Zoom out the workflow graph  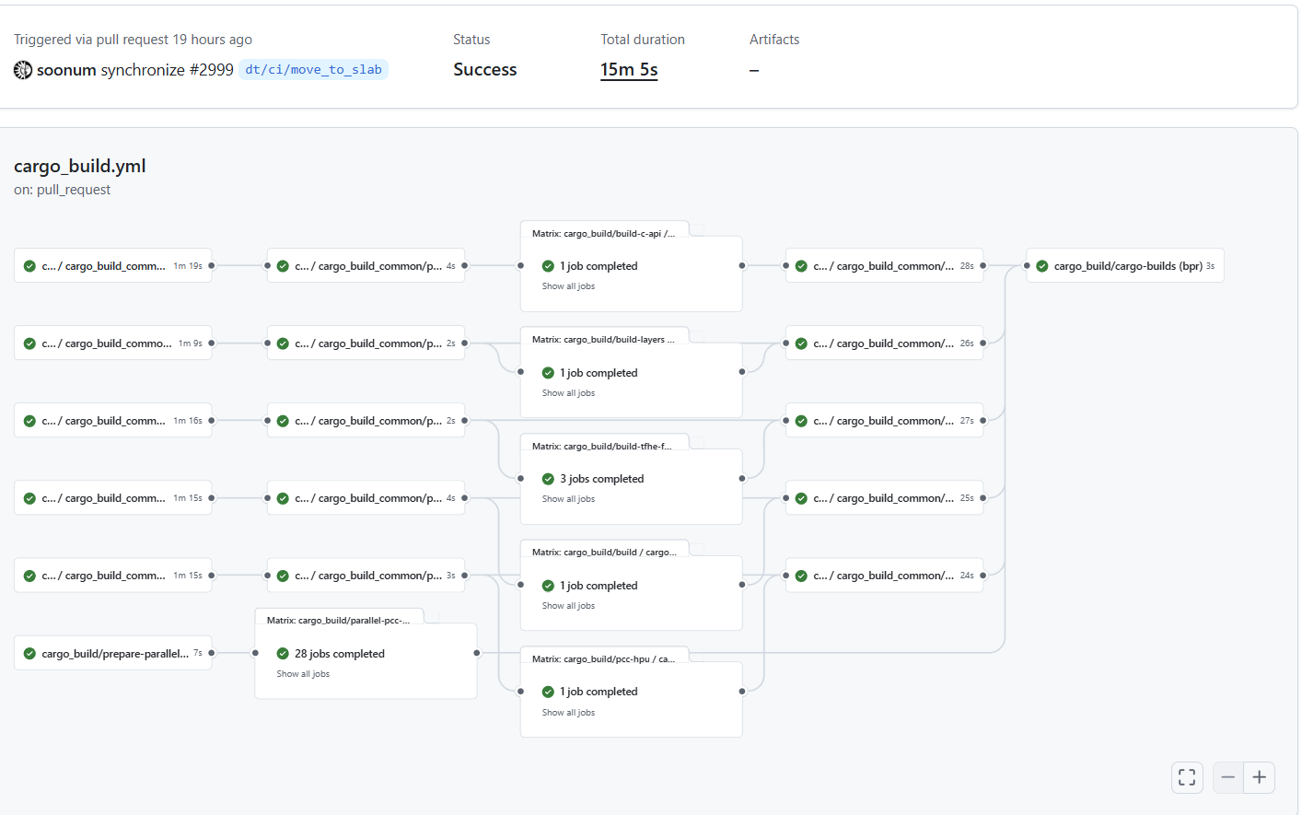[x=1227, y=777]
